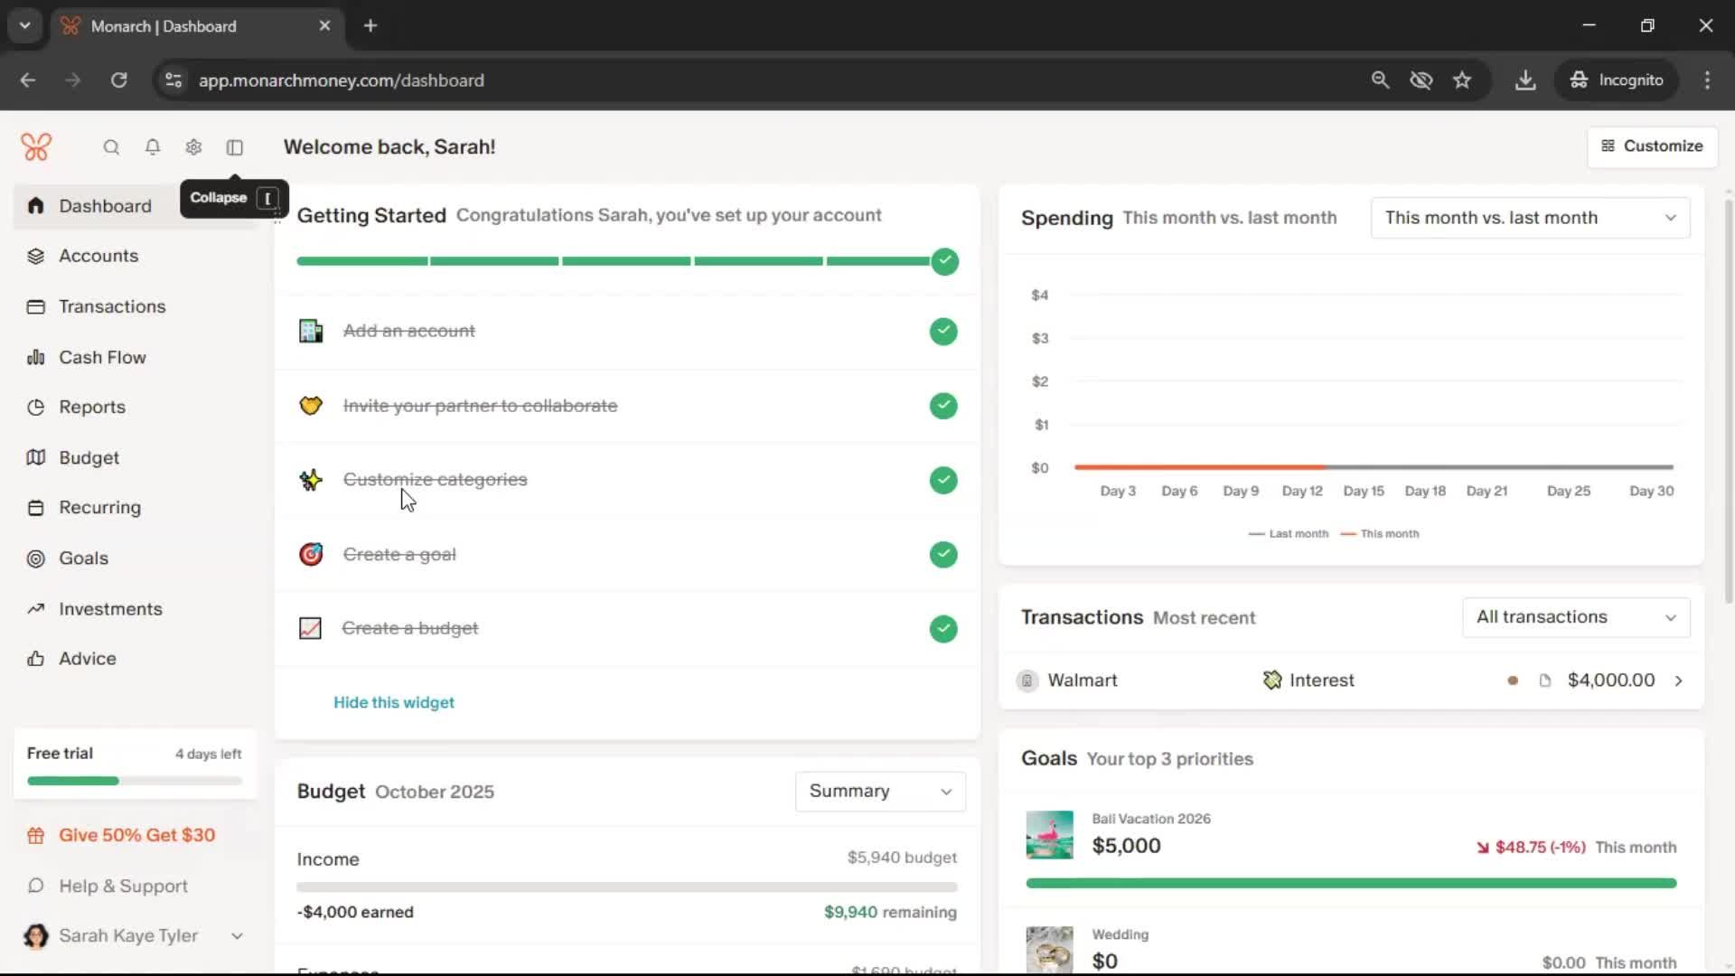Bookmark this page with the star icon
Viewport: 1735px width, 976px height.
pyautogui.click(x=1462, y=80)
